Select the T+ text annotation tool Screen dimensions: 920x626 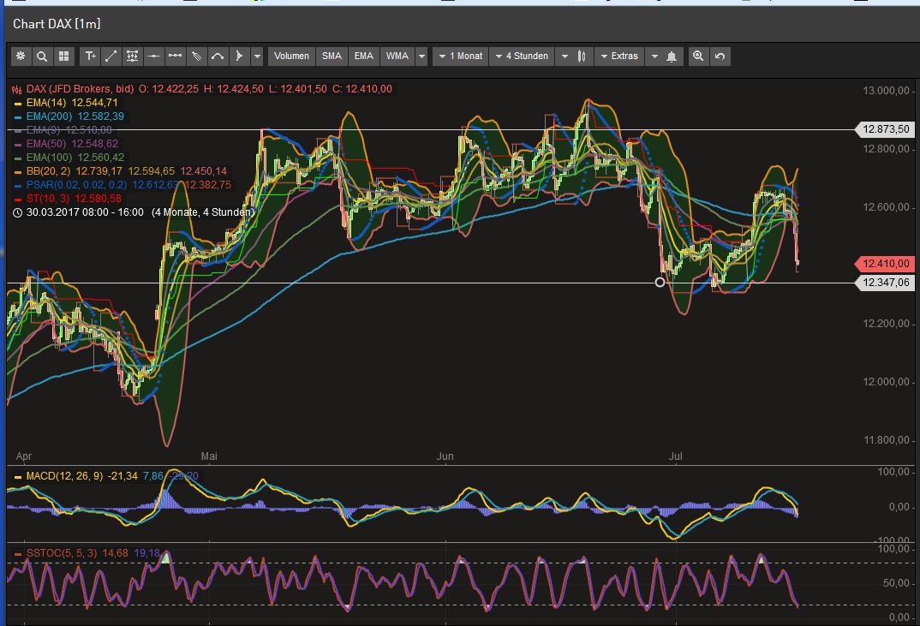(x=91, y=56)
